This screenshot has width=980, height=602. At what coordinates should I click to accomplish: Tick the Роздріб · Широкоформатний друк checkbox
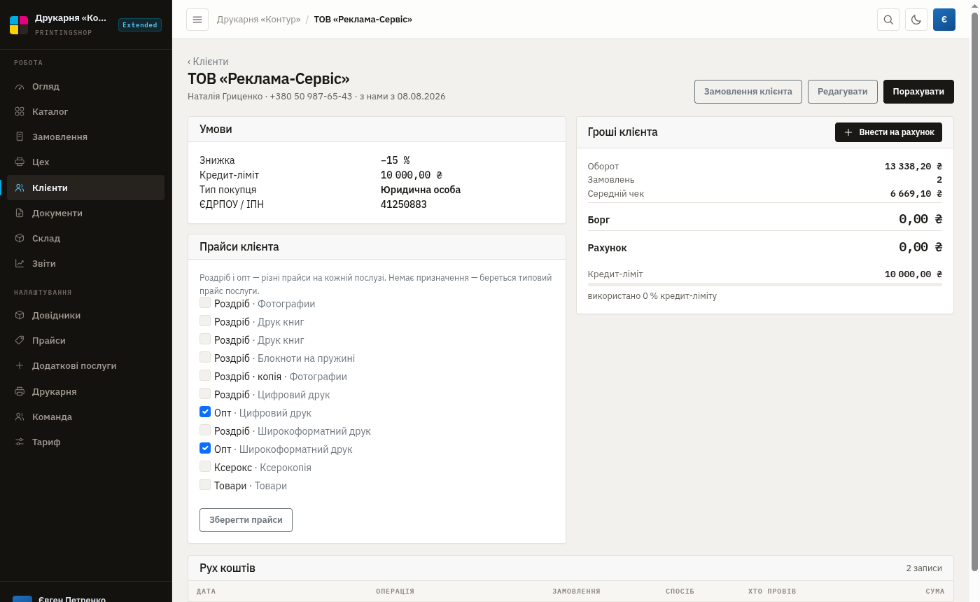(205, 430)
